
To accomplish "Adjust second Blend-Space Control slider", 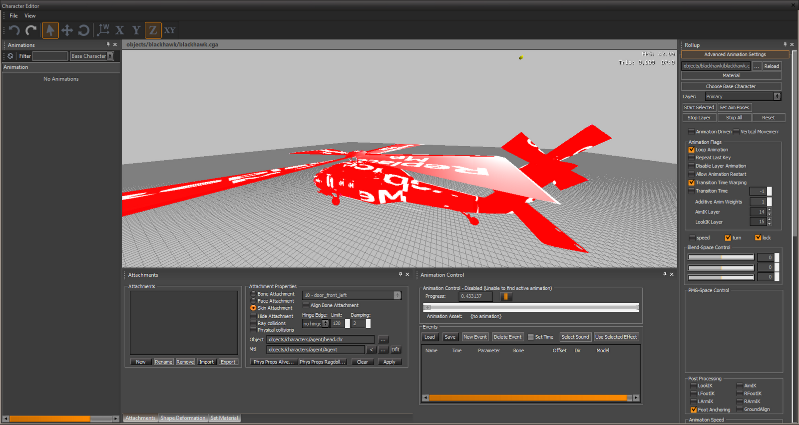I will coord(721,267).
